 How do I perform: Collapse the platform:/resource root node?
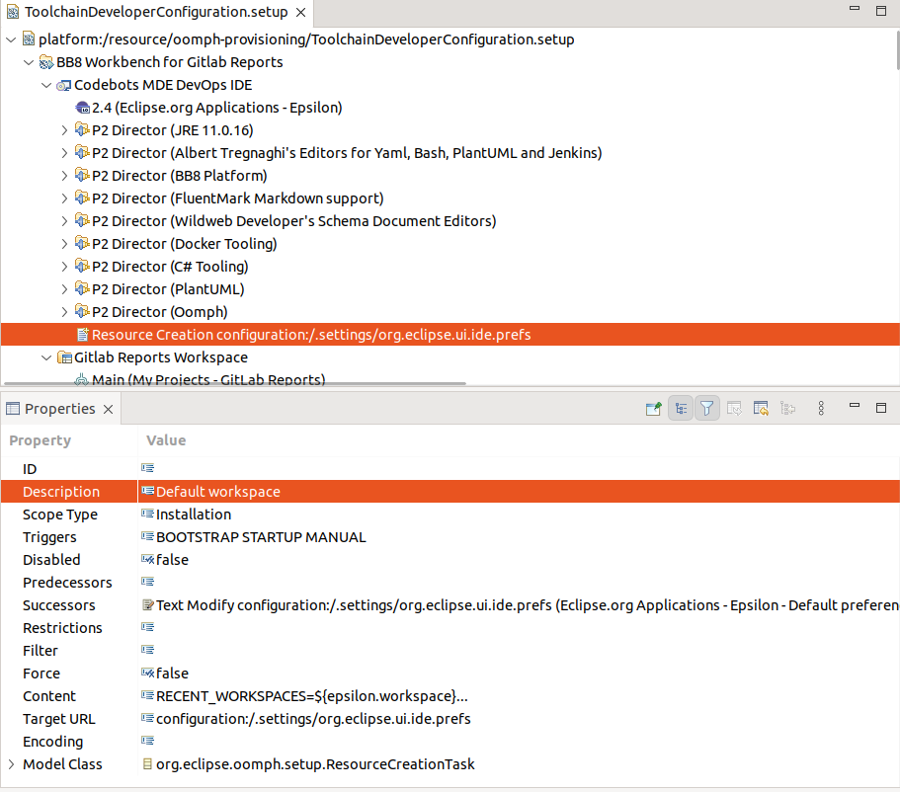coord(11,40)
